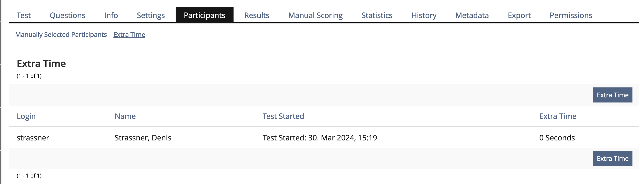Open the Test tab
This screenshot has height=184, width=640.
24,15
